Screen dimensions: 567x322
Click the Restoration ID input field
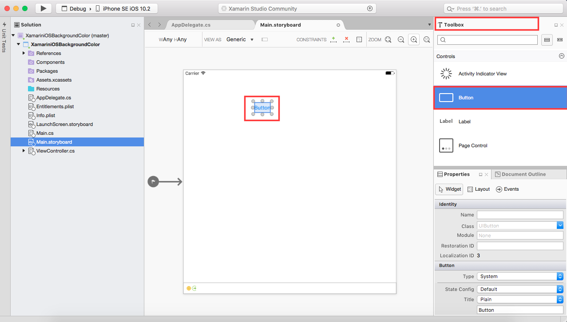[520, 246]
